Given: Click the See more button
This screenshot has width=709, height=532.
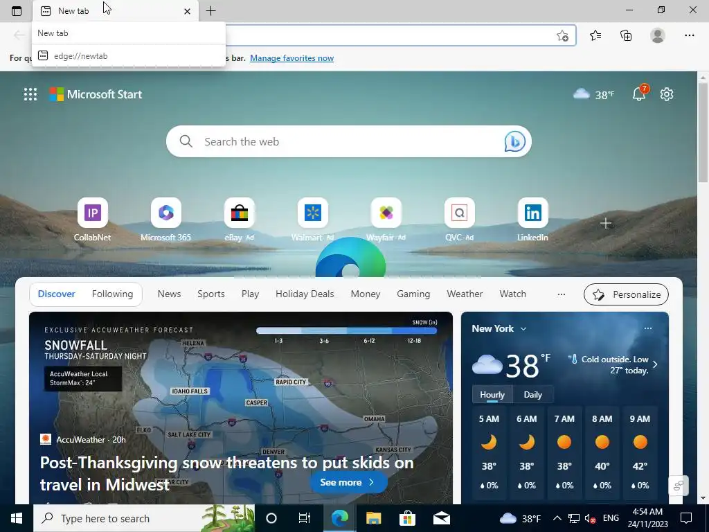Looking at the screenshot, I should [348, 482].
